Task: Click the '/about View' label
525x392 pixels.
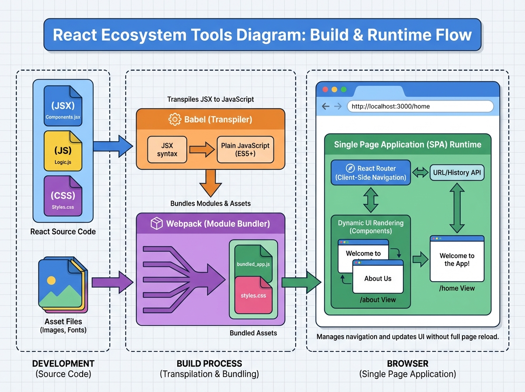Action: pos(378,300)
